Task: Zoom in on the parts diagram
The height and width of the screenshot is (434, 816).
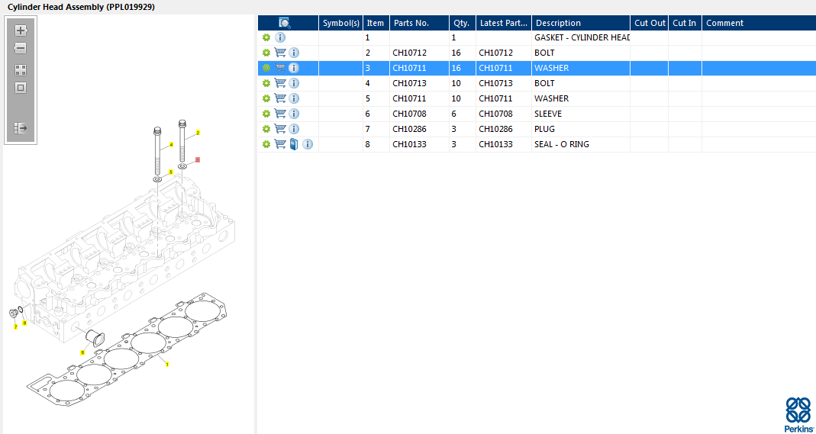Action: coord(21,31)
